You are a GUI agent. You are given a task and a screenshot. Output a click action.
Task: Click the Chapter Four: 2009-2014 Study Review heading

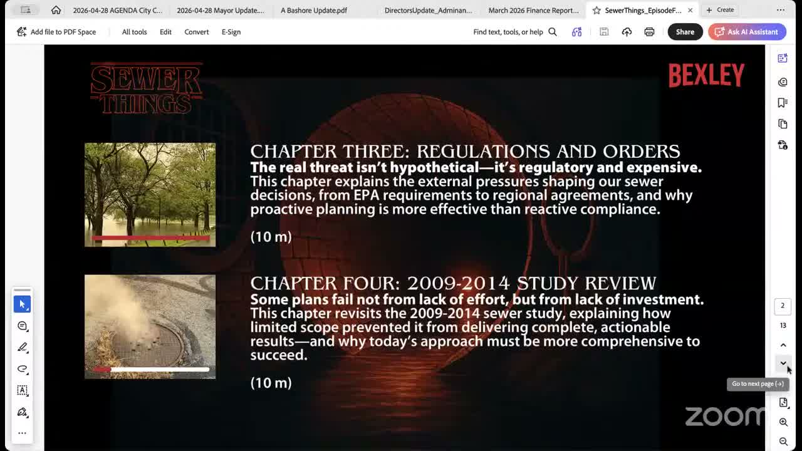tap(453, 283)
